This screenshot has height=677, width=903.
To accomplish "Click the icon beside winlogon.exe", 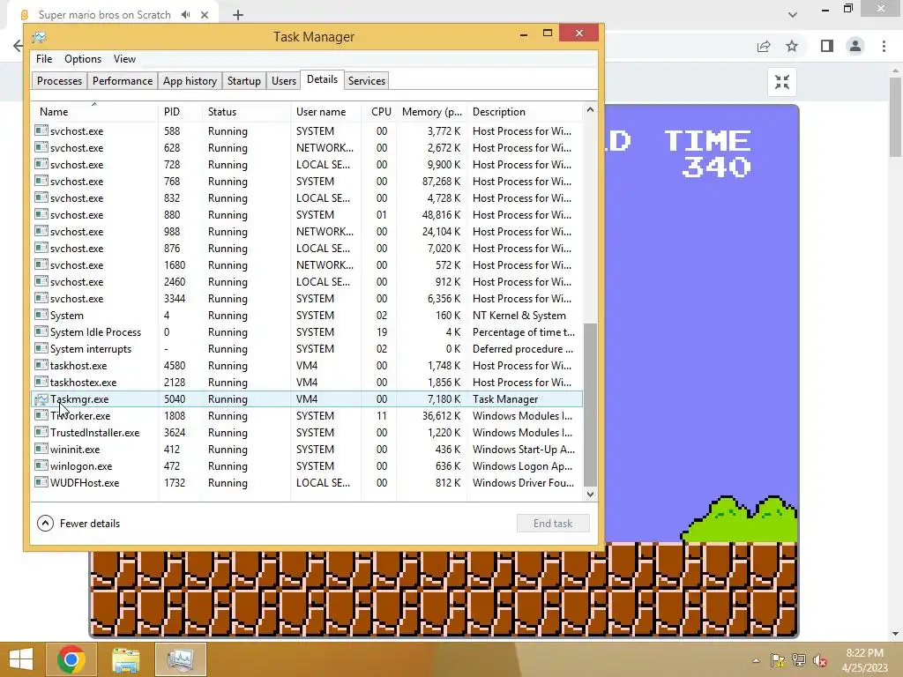I will click(41, 465).
